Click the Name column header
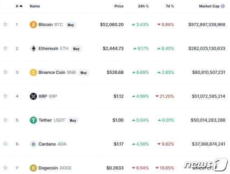This screenshot has width=230, height=174. pyautogui.click(x=35, y=6)
